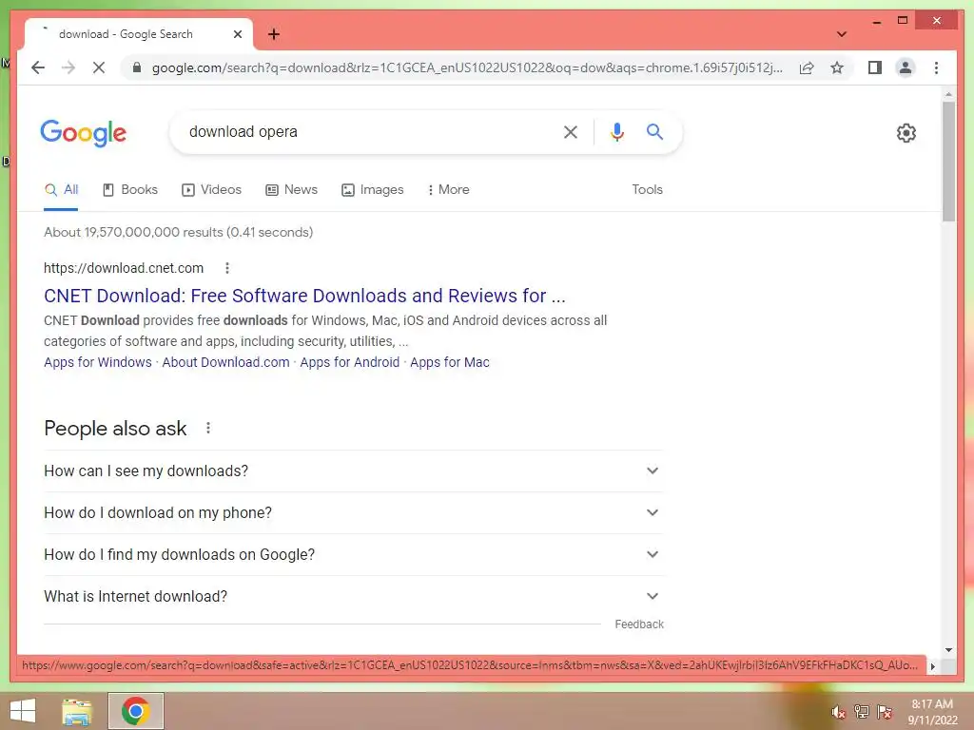
Task: Expand How do I download on my phone
Action: 354,512
